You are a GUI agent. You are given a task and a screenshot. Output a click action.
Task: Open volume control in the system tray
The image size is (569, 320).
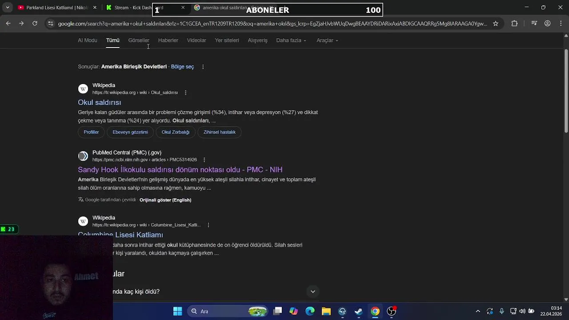coord(522,311)
